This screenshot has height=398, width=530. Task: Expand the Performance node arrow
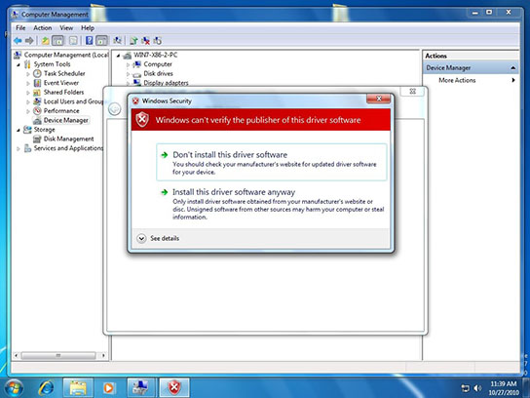point(28,111)
